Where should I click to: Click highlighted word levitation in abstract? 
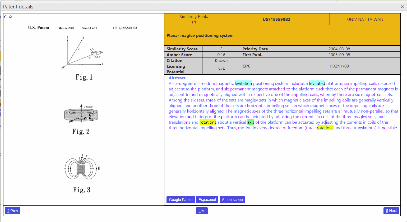pyautogui.click(x=243, y=83)
